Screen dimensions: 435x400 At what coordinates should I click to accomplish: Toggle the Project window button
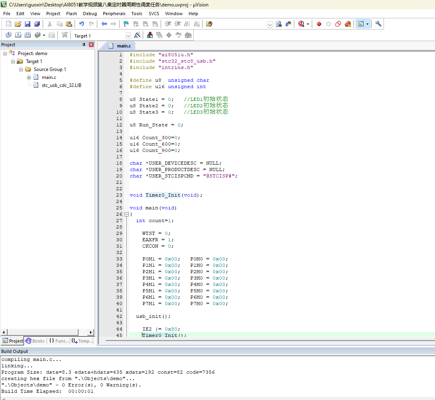[x=361, y=24]
